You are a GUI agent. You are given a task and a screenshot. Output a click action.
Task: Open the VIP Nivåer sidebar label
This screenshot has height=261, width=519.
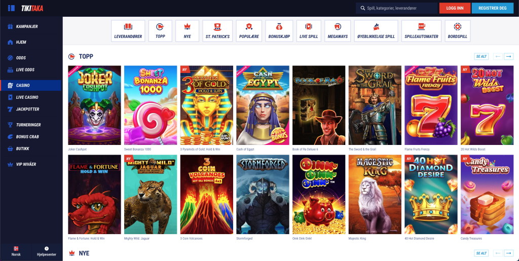click(26, 164)
